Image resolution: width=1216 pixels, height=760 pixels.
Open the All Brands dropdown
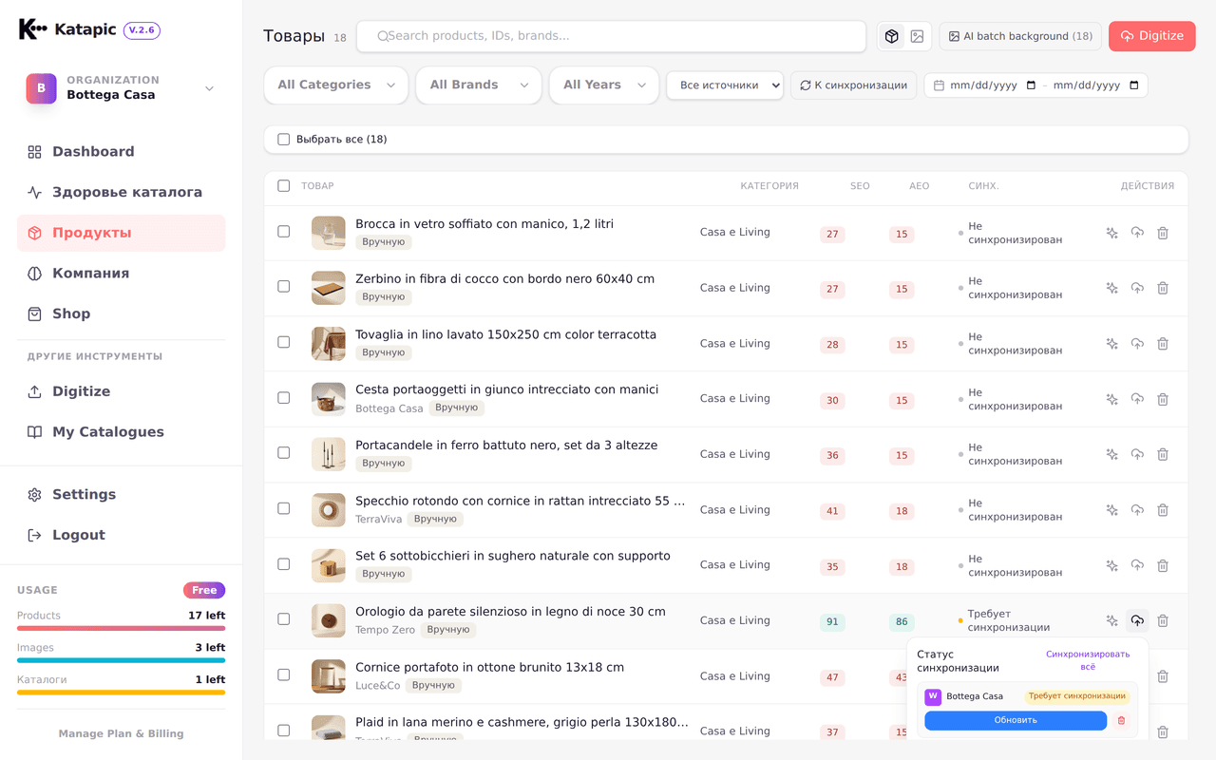tap(479, 85)
